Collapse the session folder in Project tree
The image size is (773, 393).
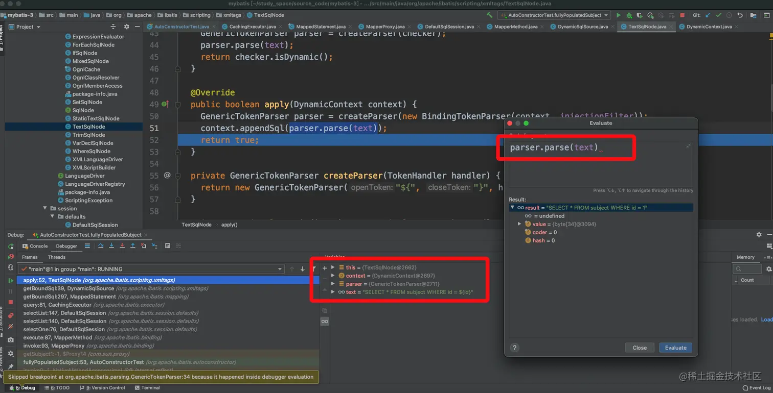click(44, 208)
